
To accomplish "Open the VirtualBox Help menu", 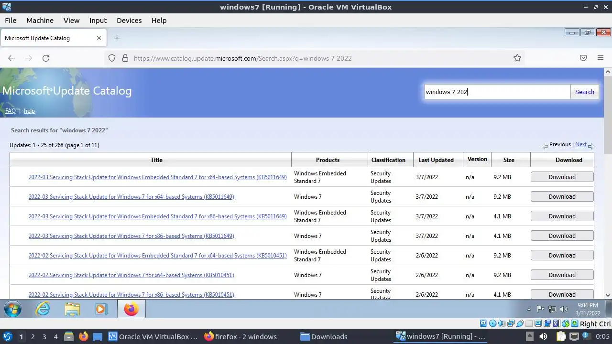I will [x=159, y=21].
